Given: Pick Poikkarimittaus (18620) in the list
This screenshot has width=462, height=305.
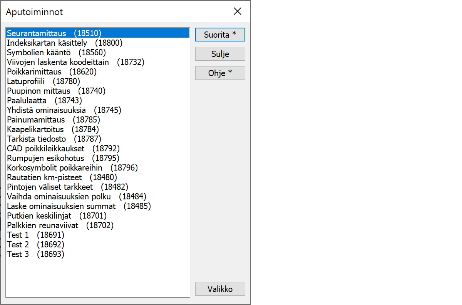Looking at the screenshot, I should tap(52, 72).
